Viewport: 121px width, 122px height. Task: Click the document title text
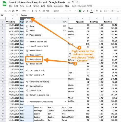(x=37, y=2)
